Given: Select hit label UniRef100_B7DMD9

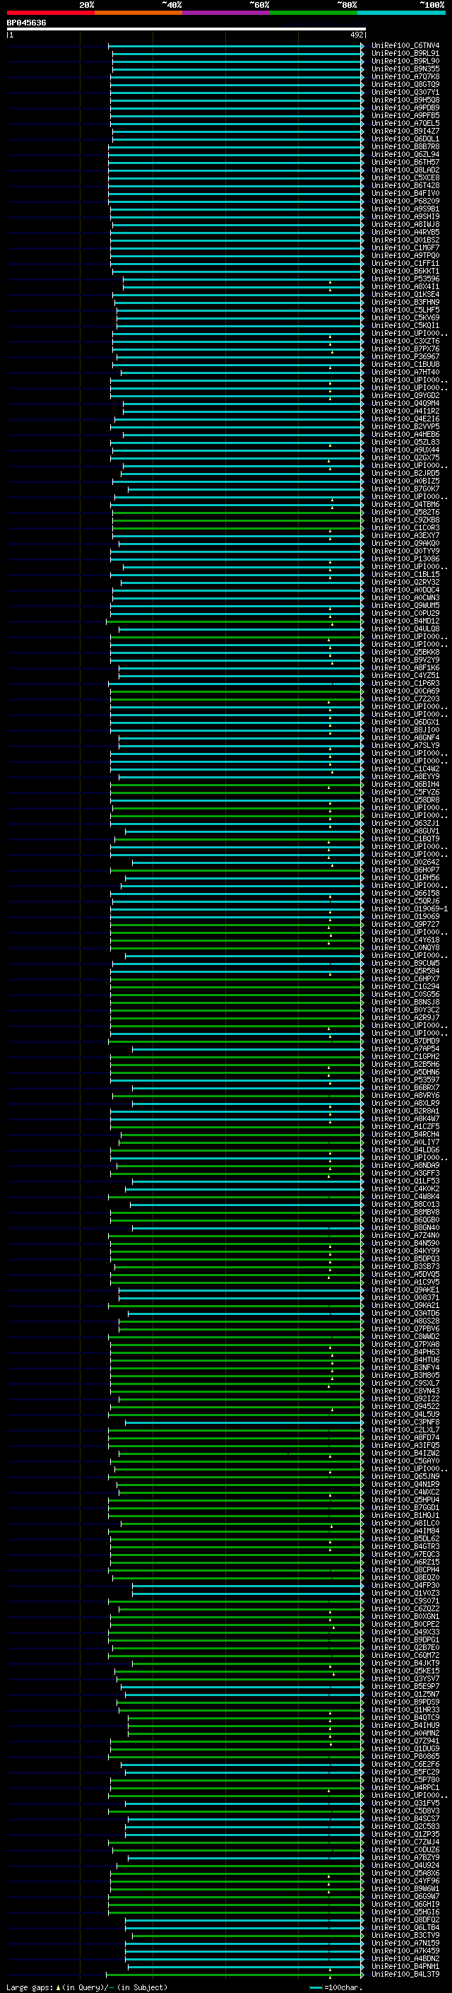Looking at the screenshot, I should point(405,1041).
